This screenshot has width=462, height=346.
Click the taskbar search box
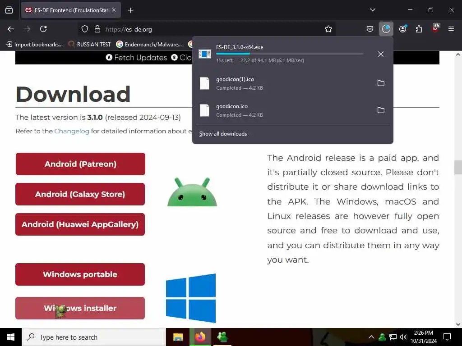coord(94,337)
